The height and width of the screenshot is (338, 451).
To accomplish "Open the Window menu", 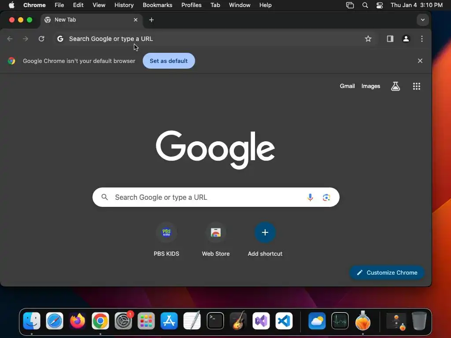I will [240, 5].
